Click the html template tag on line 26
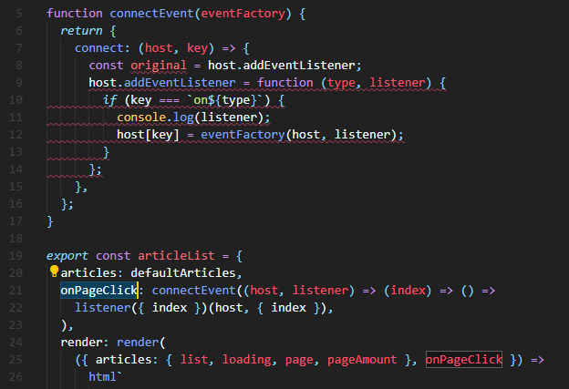 (x=103, y=377)
